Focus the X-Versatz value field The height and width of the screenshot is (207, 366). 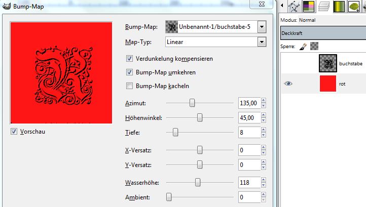[249, 150]
